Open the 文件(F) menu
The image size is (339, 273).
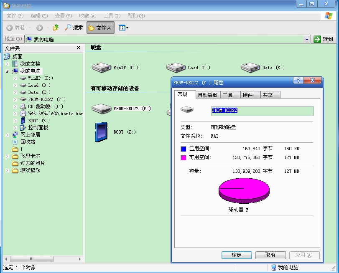(15, 16)
